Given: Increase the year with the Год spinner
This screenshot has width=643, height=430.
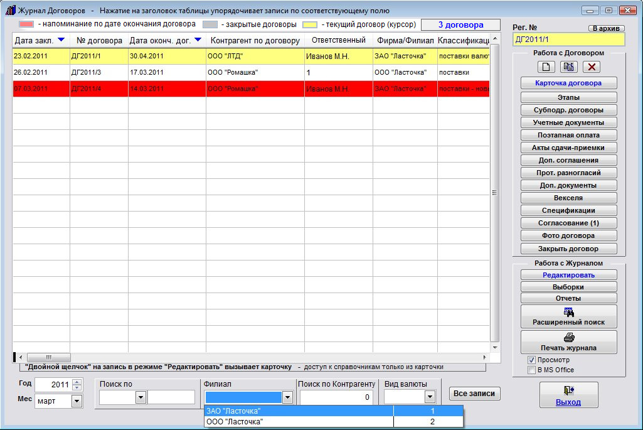Looking at the screenshot, I should click(x=77, y=382).
